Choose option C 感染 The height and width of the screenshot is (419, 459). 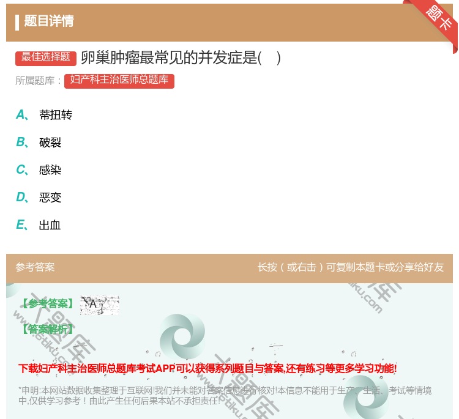pyautogui.click(x=50, y=170)
